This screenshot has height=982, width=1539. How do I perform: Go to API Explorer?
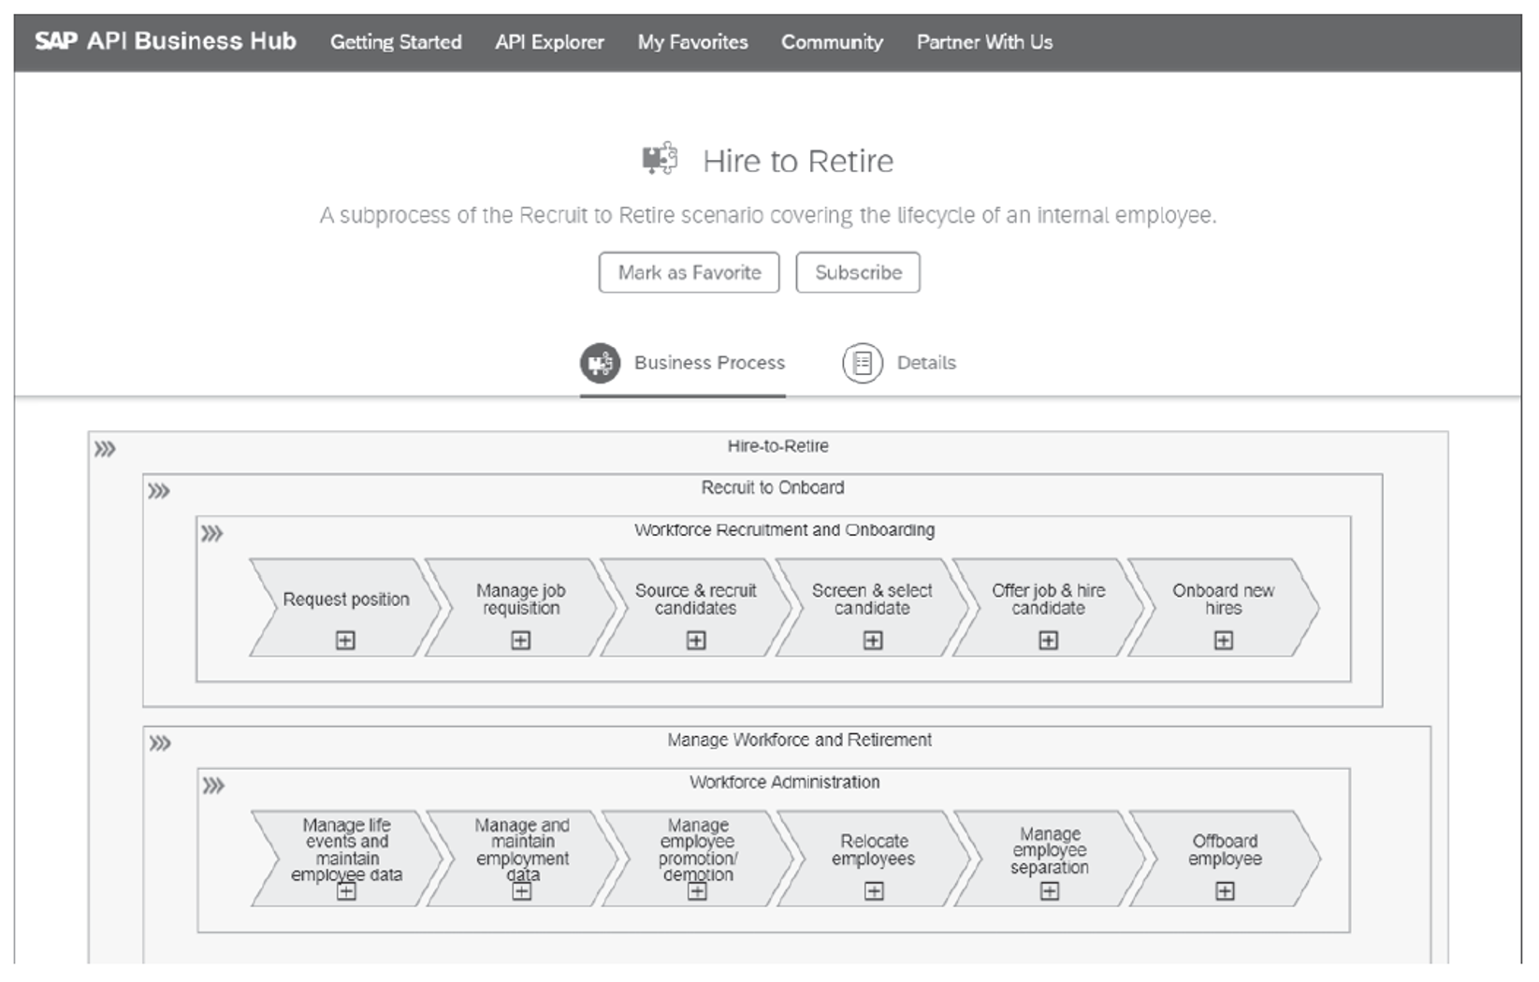point(550,42)
